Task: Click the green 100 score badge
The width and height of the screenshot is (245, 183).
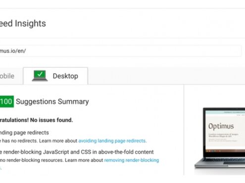Action: (x=6, y=101)
